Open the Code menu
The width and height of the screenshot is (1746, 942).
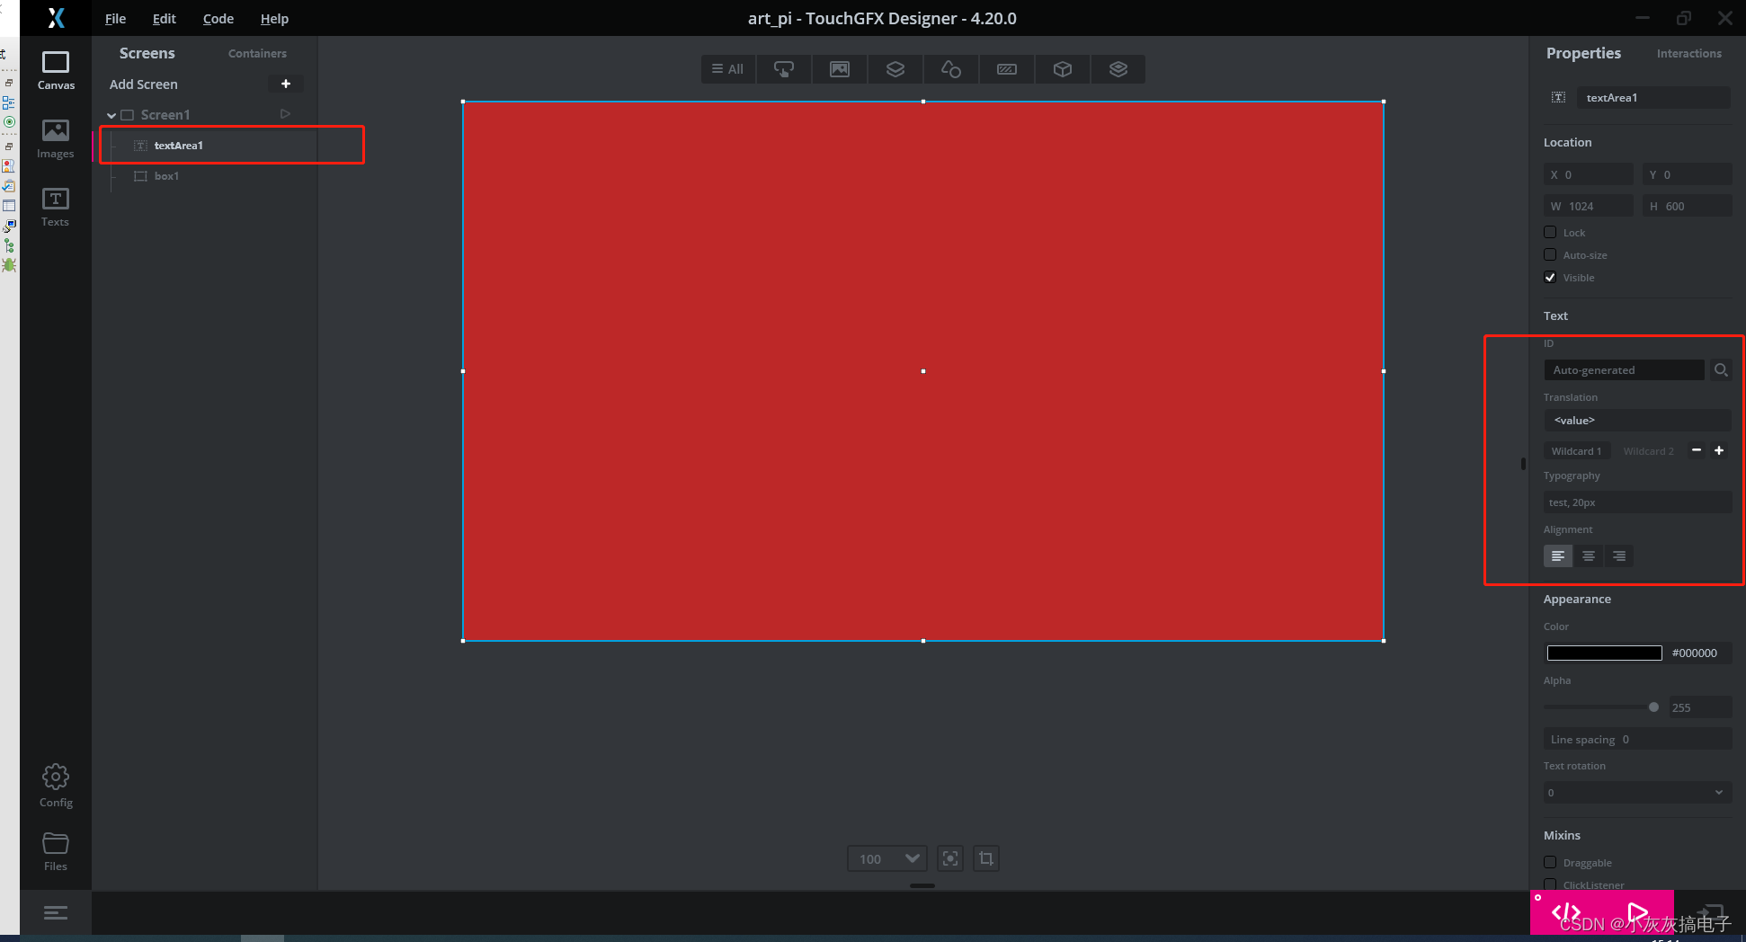(x=218, y=18)
